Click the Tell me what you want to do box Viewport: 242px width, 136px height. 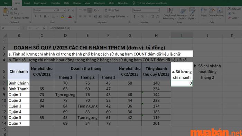pyautogui.click(x=150, y=3)
